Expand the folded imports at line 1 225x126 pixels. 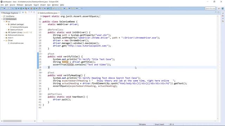tap(42, 16)
